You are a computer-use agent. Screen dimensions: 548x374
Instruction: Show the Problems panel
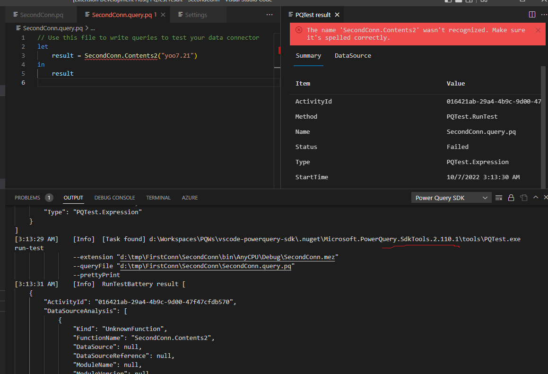coord(27,198)
